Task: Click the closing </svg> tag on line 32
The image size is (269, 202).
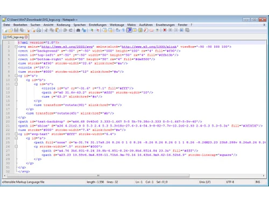Action: pos(24,171)
